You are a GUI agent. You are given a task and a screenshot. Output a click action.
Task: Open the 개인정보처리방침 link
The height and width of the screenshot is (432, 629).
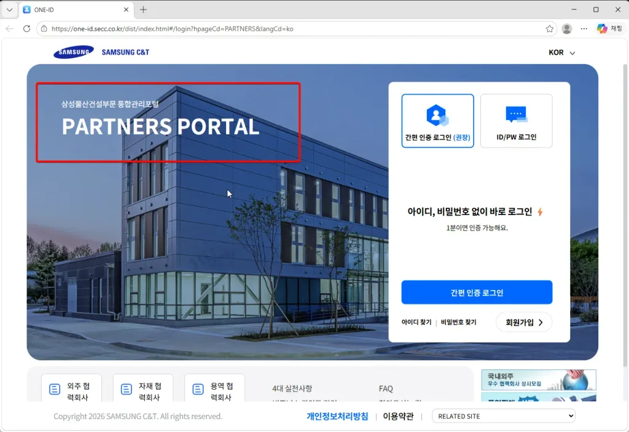[x=337, y=417]
